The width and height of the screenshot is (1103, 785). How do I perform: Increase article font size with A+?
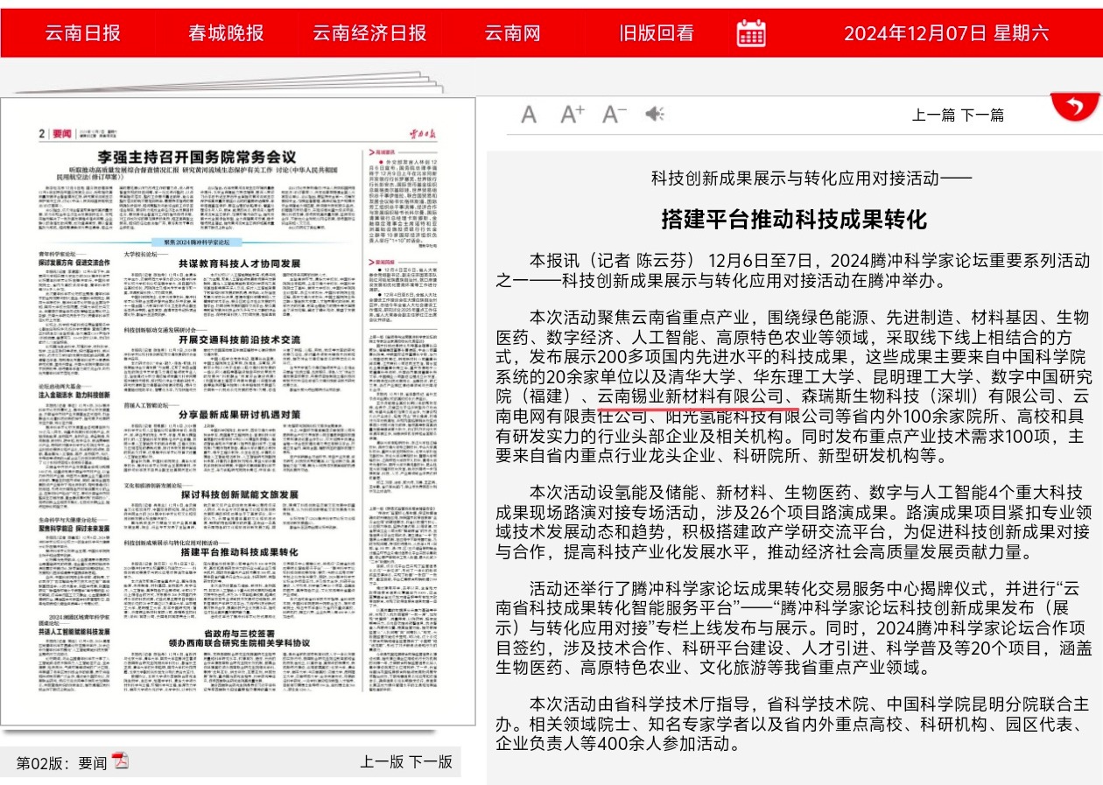coord(572,115)
